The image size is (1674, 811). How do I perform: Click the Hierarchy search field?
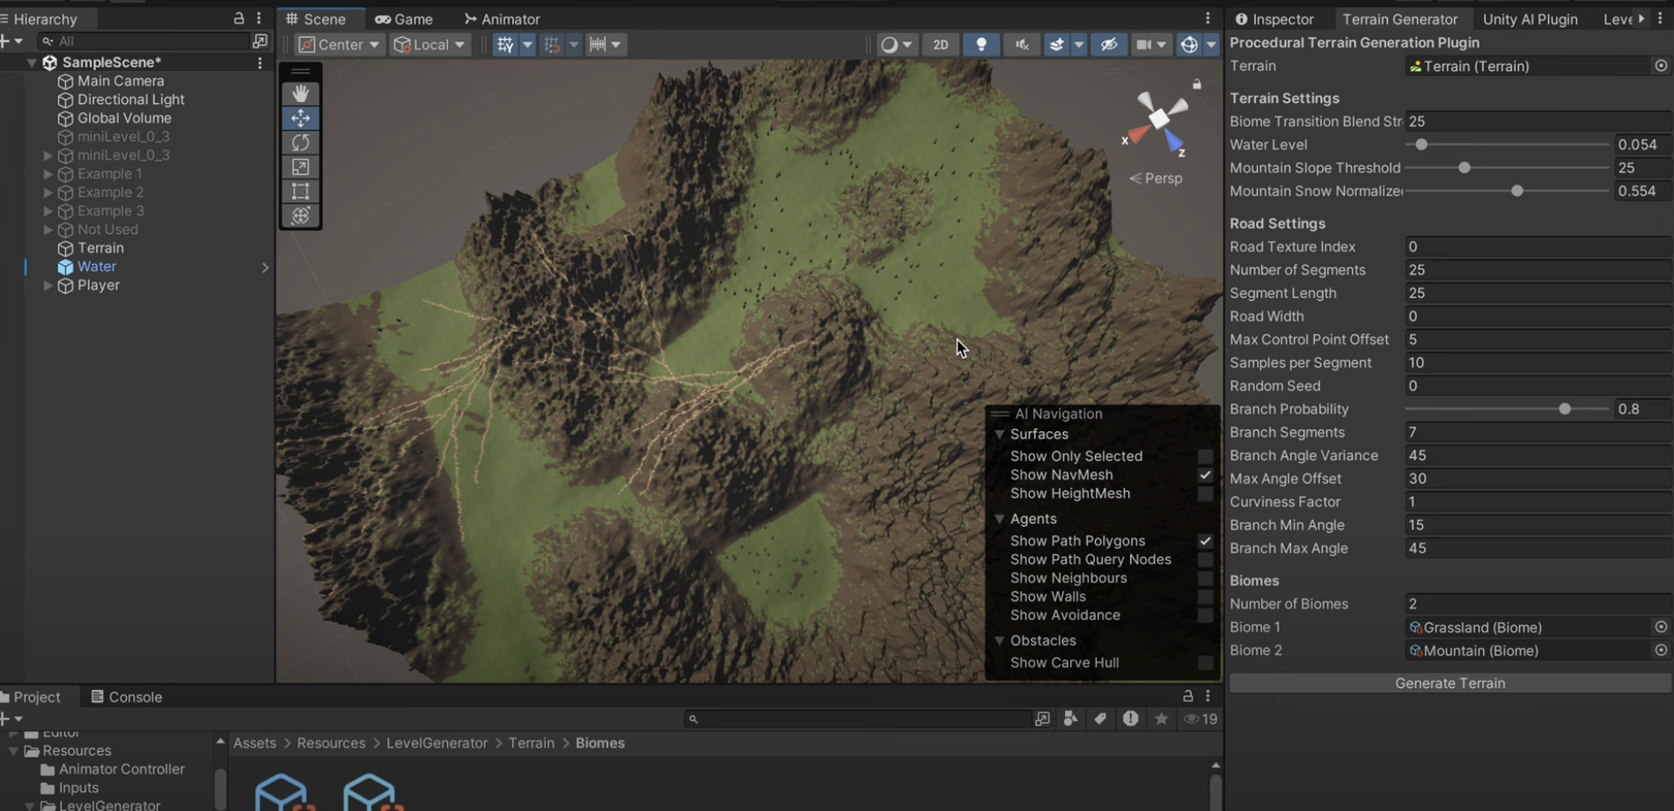coord(145,41)
